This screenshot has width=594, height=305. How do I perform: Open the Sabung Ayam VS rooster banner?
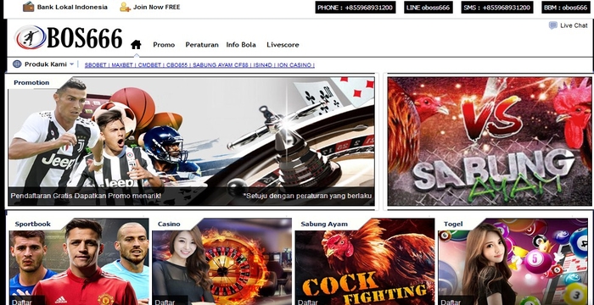coord(490,141)
